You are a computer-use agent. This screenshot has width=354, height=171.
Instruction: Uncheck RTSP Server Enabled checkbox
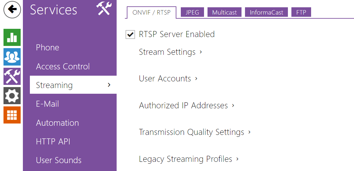coord(130,35)
